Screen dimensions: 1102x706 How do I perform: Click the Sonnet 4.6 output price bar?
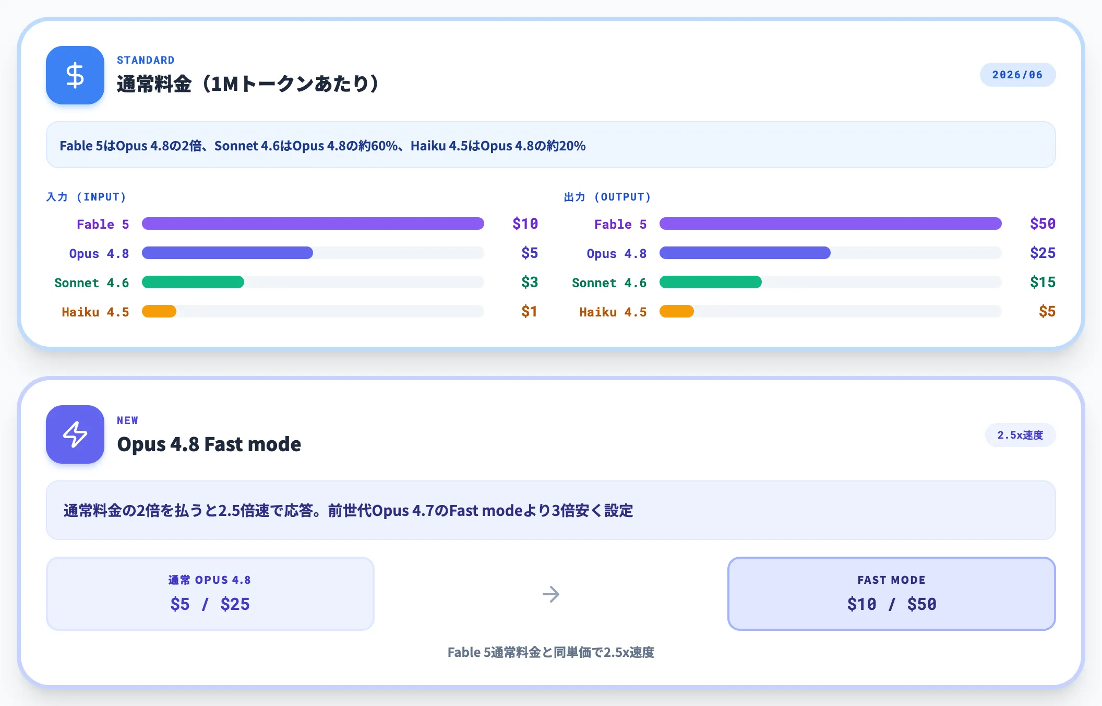(x=711, y=282)
